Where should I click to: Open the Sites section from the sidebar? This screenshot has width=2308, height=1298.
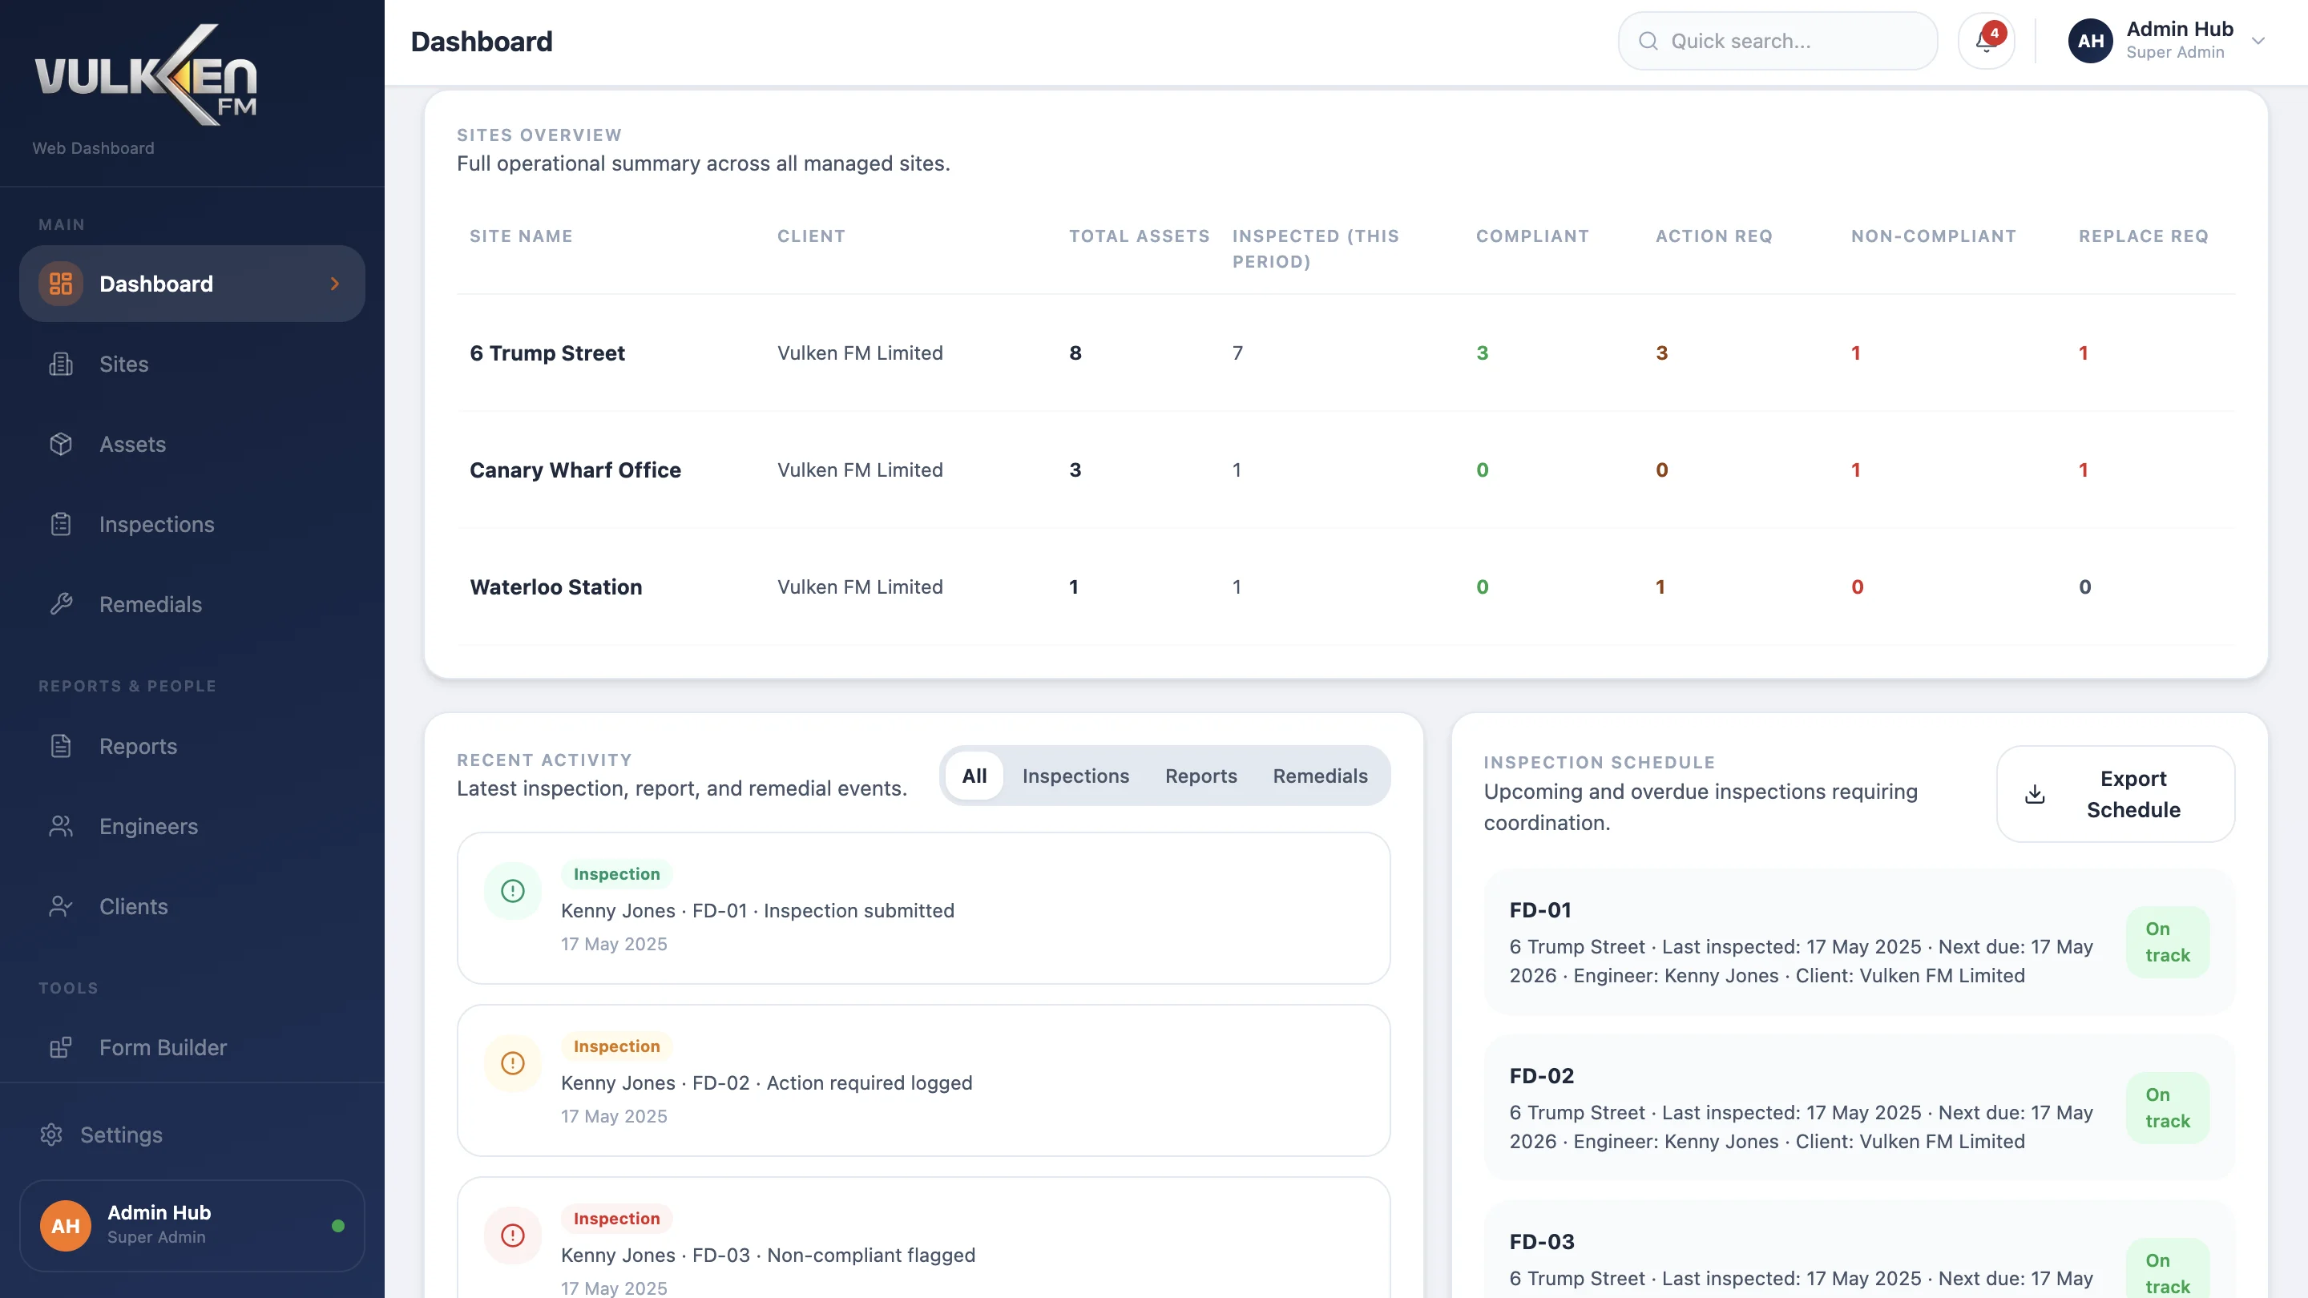(123, 364)
